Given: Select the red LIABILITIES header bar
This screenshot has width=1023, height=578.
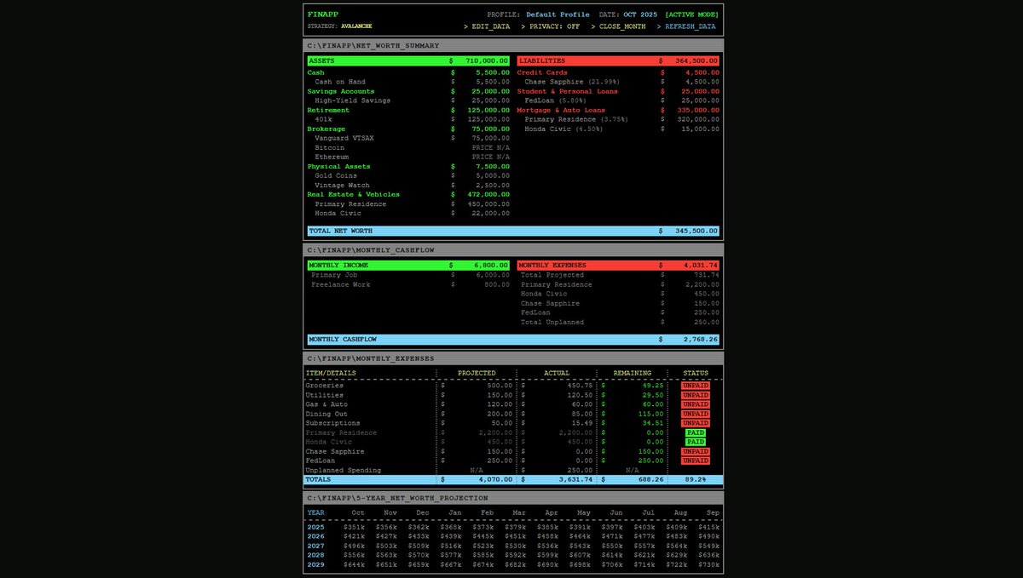Looking at the screenshot, I should [618, 61].
